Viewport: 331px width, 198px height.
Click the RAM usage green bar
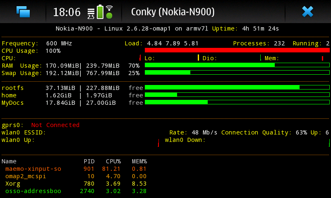pos(237,65)
